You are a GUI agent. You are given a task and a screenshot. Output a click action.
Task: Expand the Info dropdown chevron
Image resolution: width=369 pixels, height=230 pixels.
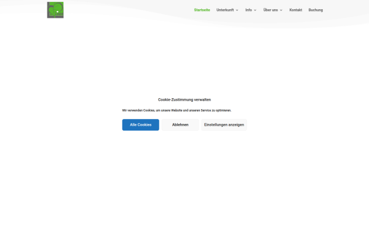click(255, 10)
